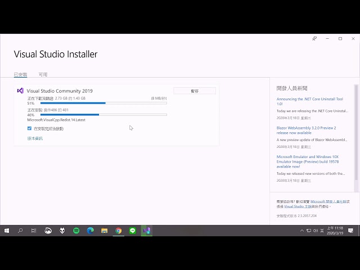
Task: Open the 版本資訊 release notes link
Action: 35,138
